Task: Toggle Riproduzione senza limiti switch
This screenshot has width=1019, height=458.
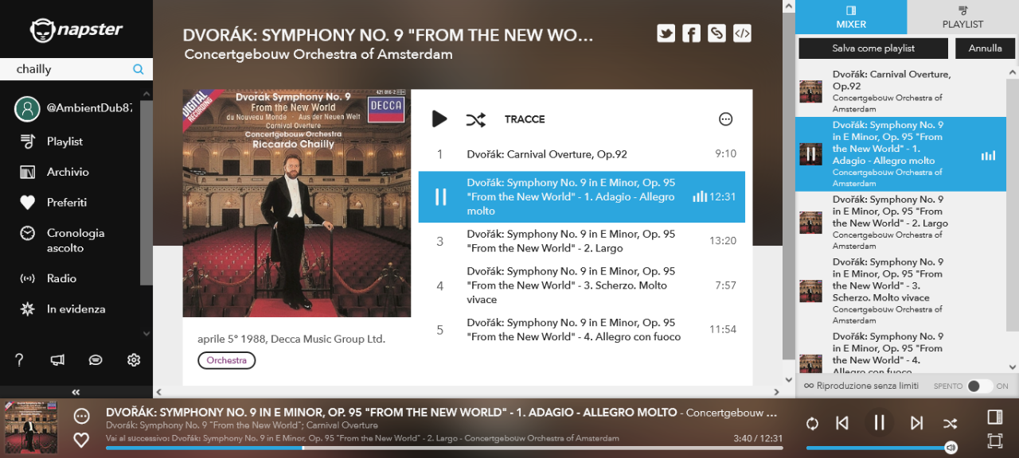Action: (980, 386)
